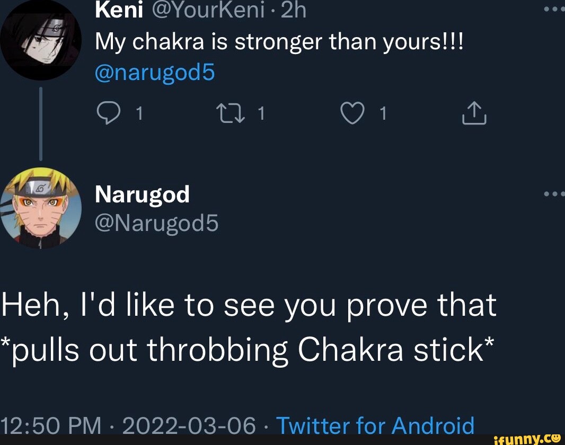
Task: Toggle reply notifications via the reply bubble
Action: tap(110, 112)
